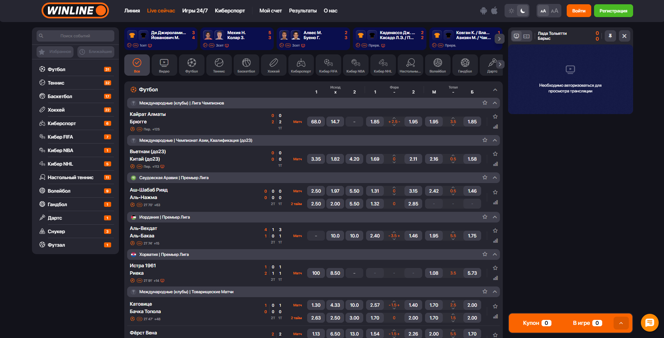The image size is (664, 338).
Task: Select the Киберспорт sport filter icon
Action: pos(301,65)
